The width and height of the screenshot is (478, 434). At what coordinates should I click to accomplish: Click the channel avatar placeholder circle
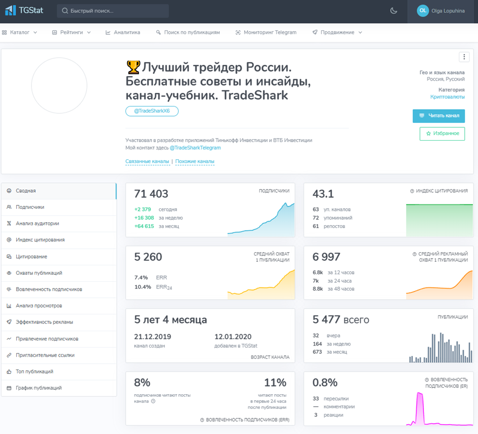59,86
